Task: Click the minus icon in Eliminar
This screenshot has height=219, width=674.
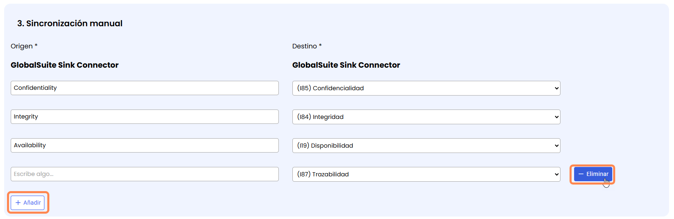Action: click(581, 174)
